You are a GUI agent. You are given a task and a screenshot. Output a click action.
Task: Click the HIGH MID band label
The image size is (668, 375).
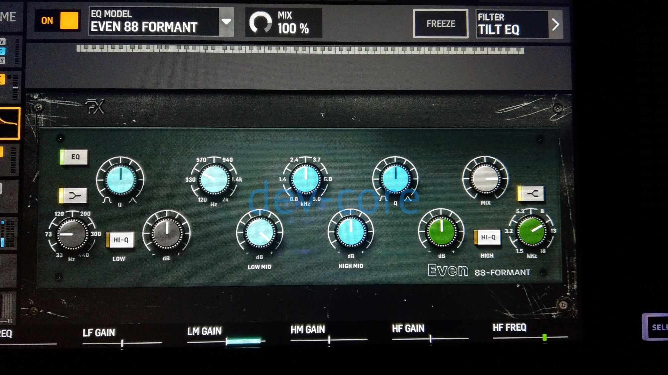click(351, 266)
